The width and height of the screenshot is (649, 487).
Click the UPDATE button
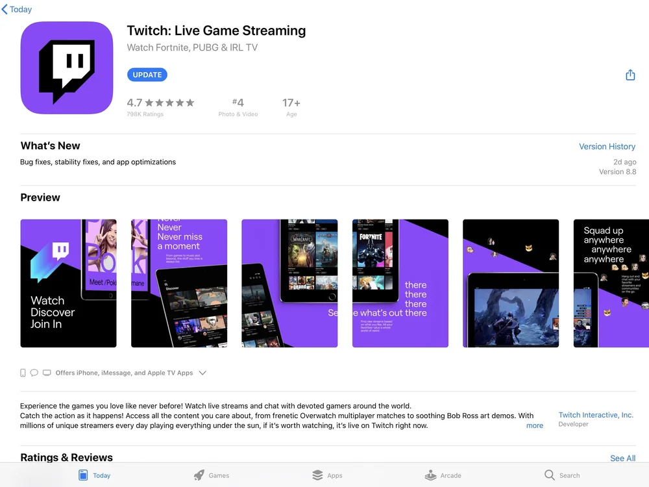147,75
